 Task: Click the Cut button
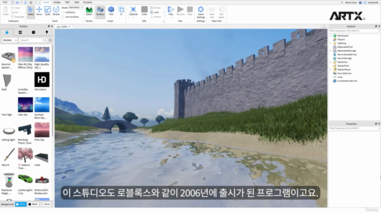click(15, 12)
